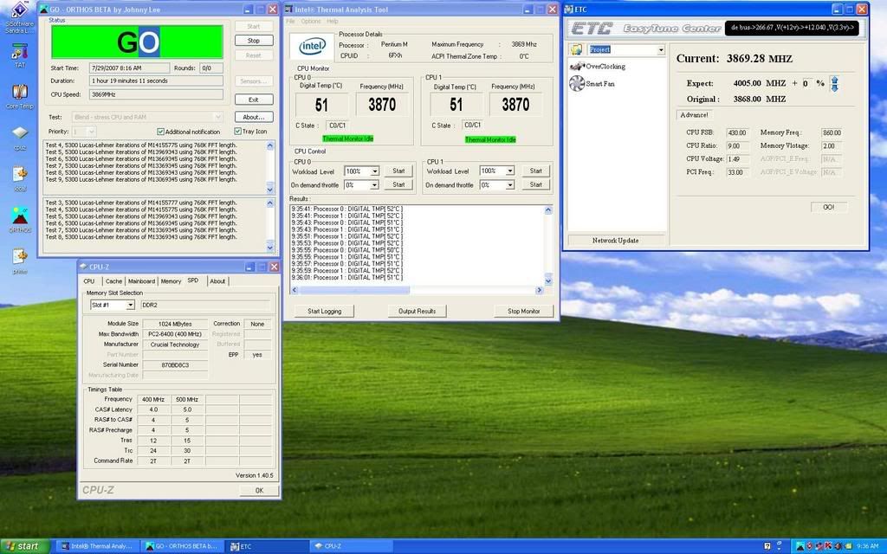Switch to the CPU tab in CPU-Z
887x554 pixels.
[x=89, y=281]
